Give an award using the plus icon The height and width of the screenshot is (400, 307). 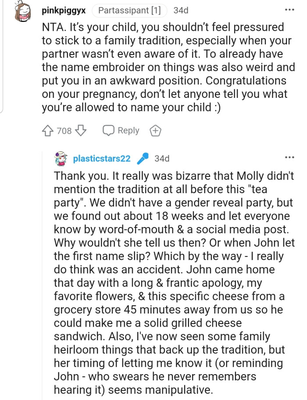point(156,130)
